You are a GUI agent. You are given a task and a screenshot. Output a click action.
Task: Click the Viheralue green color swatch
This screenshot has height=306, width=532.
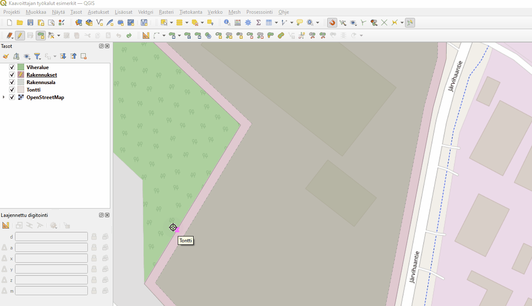[21, 67]
